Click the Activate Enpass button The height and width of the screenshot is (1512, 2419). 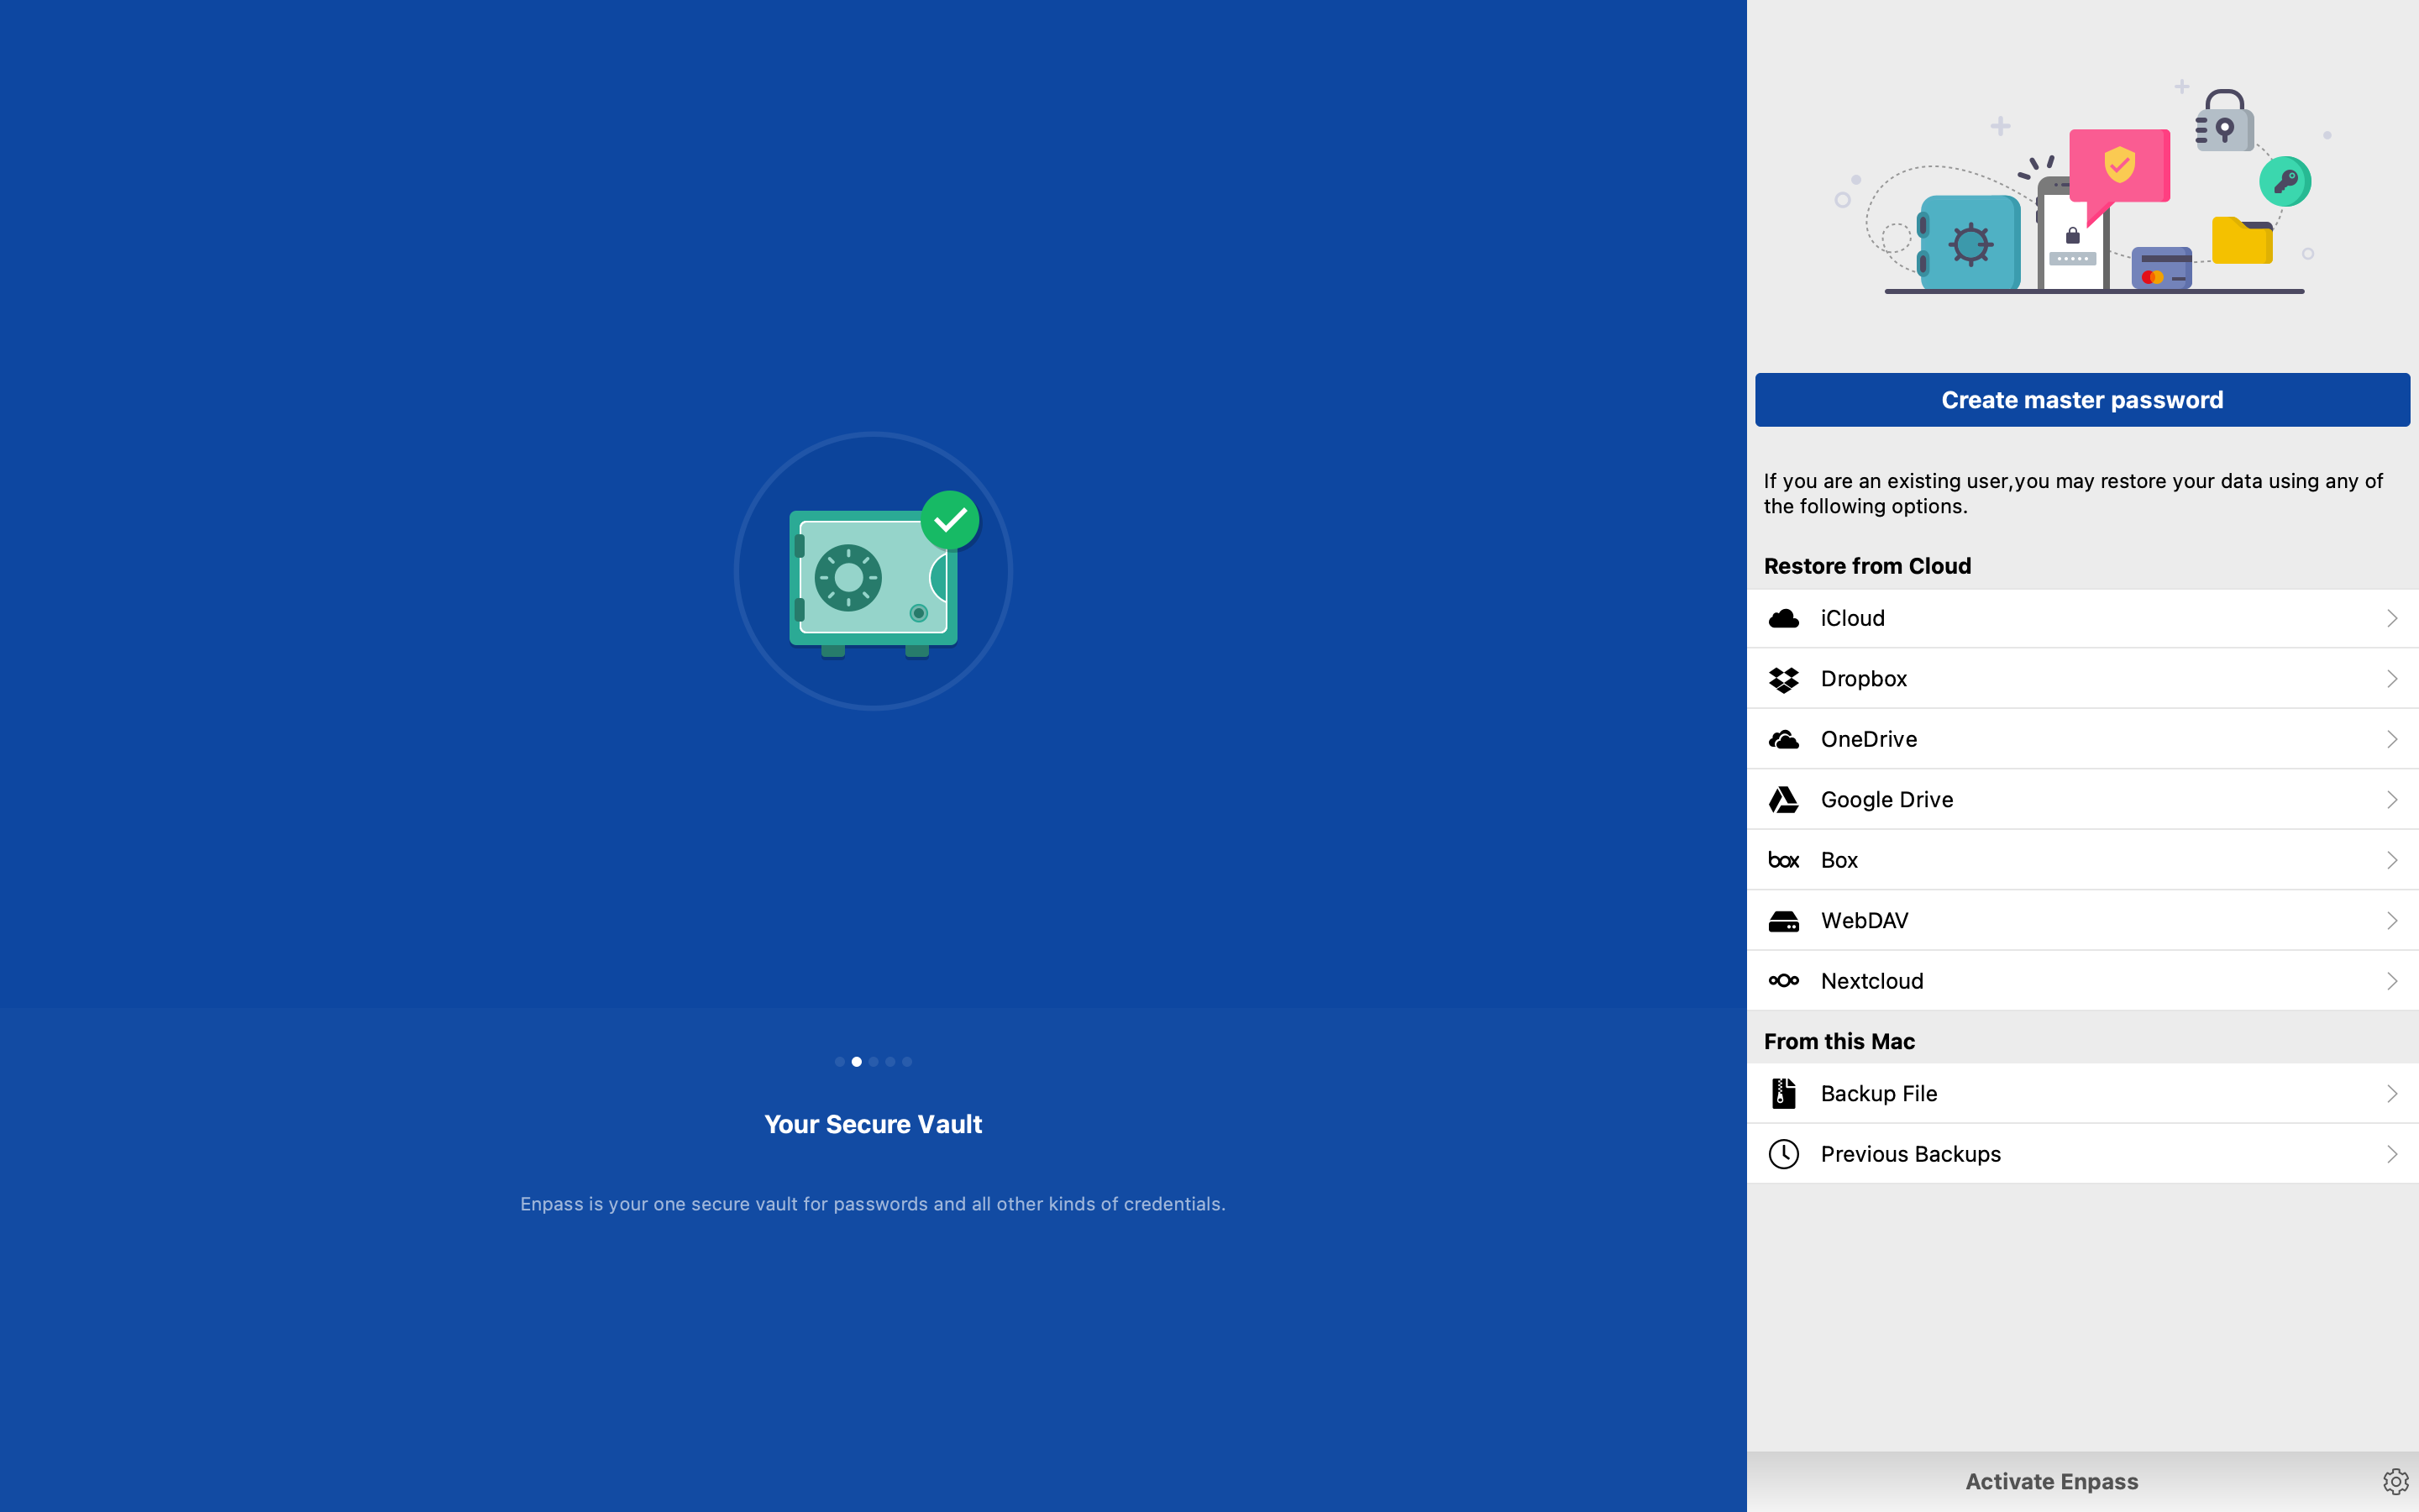pos(2051,1481)
